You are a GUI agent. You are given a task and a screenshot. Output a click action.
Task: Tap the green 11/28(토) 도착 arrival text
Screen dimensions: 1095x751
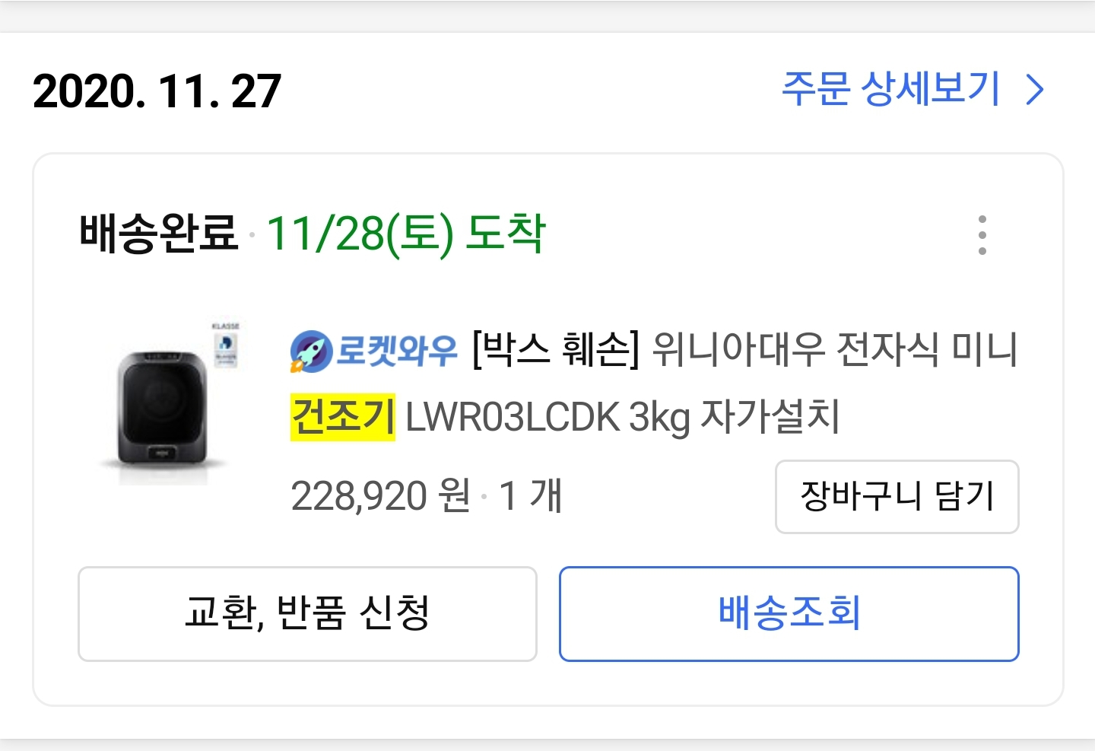pos(406,233)
